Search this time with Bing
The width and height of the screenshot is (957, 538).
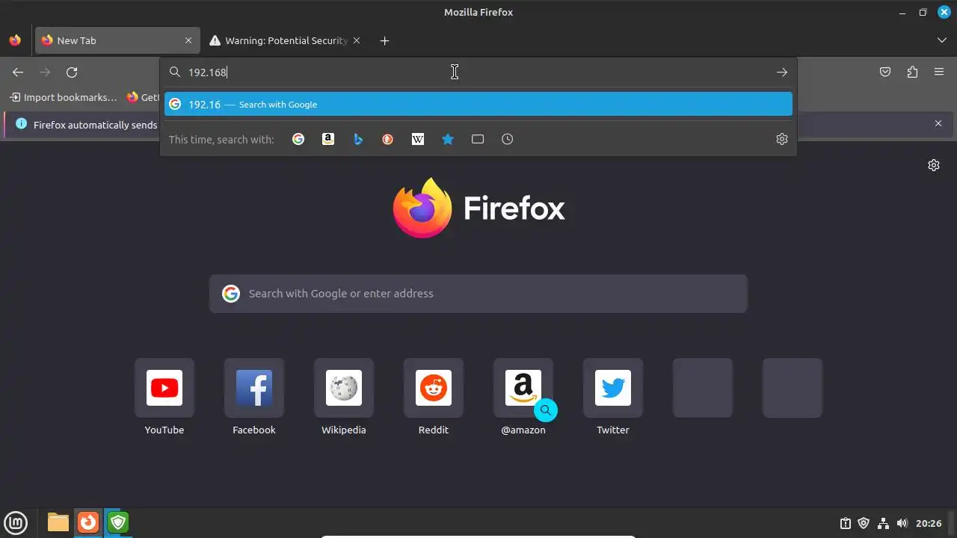(x=358, y=139)
